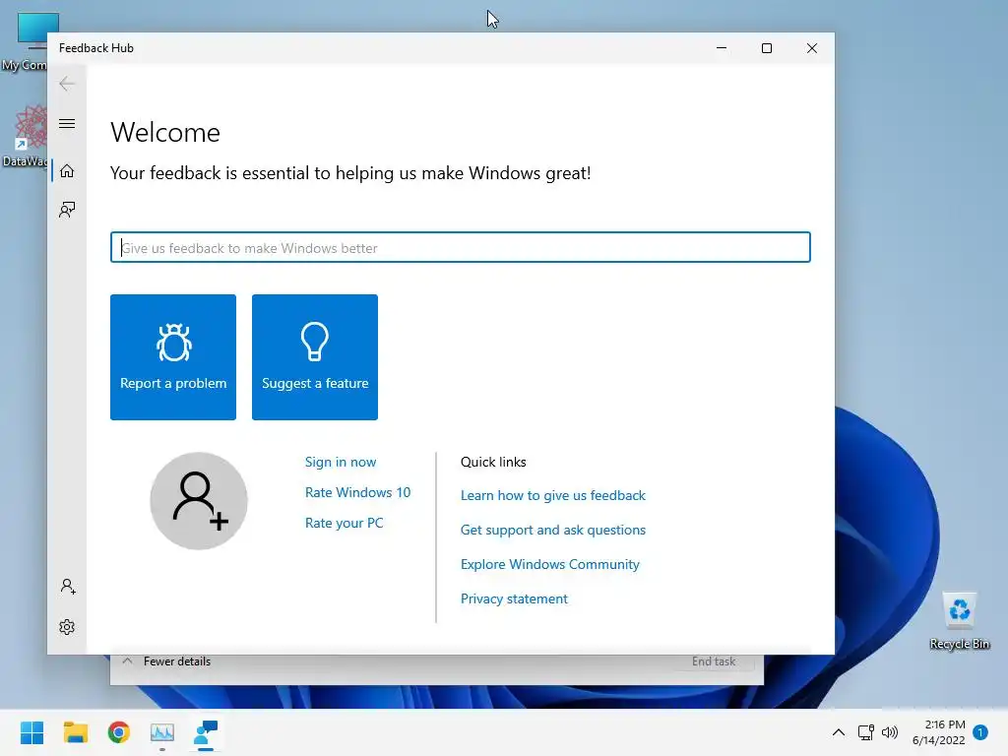
Task: Select the My Computer desktop icon
Action: coord(24,41)
